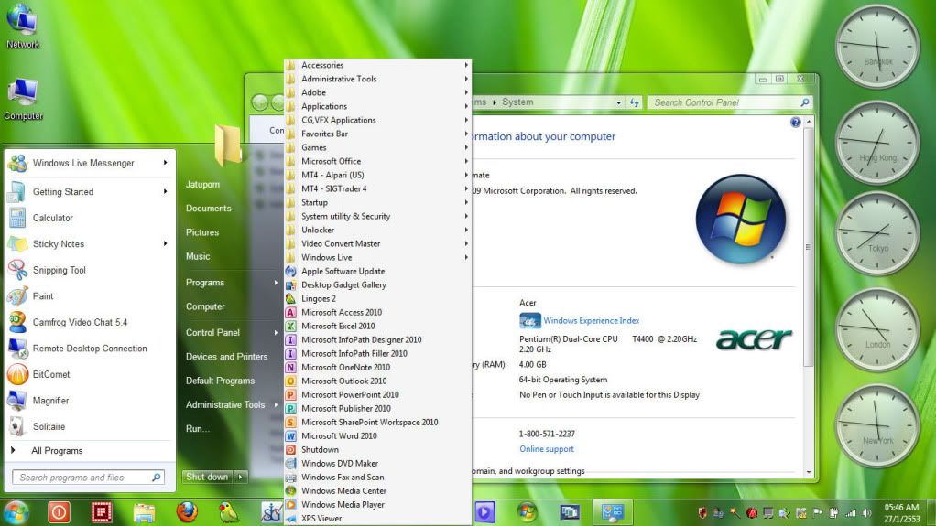
Task: Expand Getting Started submenu arrow
Action: 166,191
